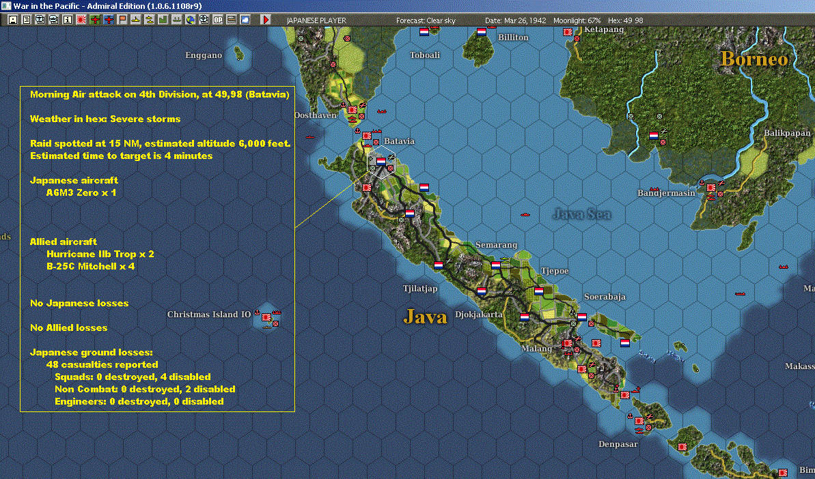Click 'Squads: 0 destroyed, 4 disabled' line
The width and height of the screenshot is (815, 479).
[x=133, y=377]
